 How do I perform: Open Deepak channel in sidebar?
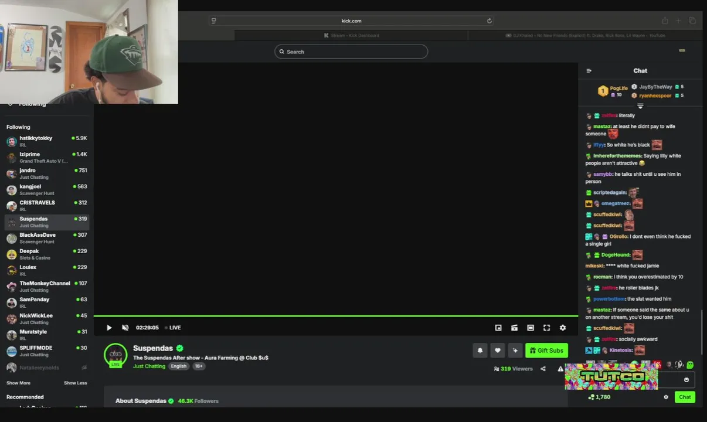pos(47,254)
